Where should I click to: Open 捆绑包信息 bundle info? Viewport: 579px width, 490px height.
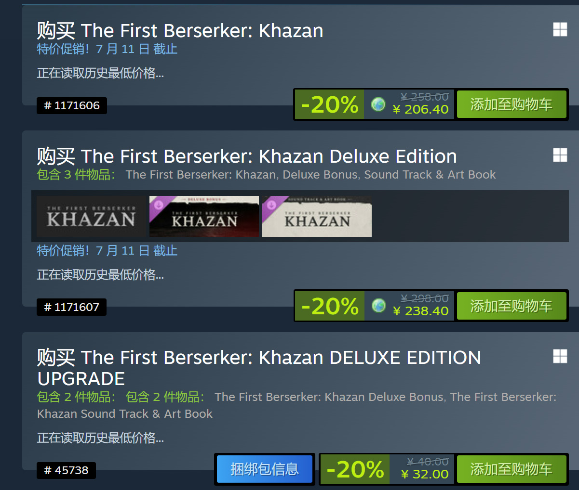264,469
